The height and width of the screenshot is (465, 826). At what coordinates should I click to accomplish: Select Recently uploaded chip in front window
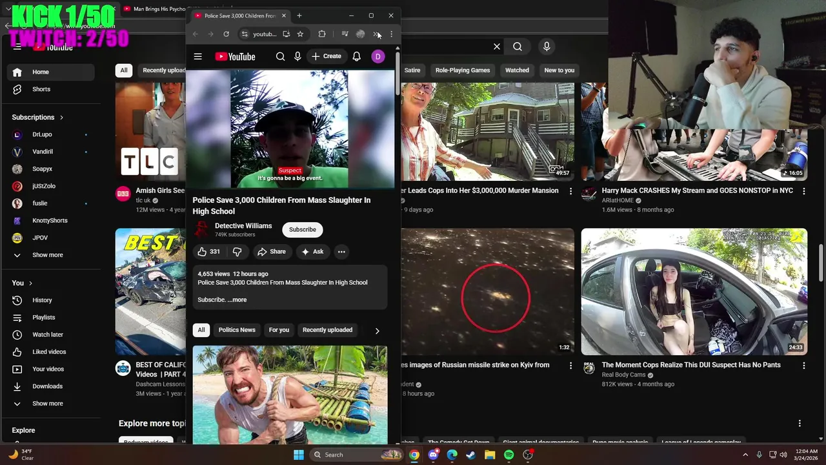327,330
